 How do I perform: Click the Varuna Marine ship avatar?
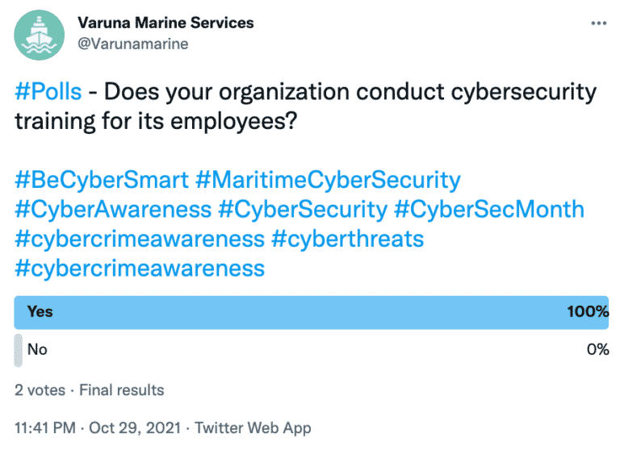pyautogui.click(x=42, y=34)
